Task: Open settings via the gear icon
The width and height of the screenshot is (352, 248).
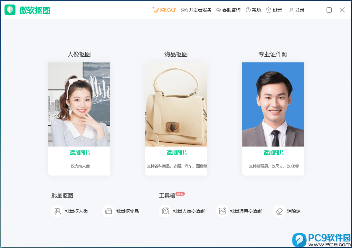Action: click(x=269, y=10)
